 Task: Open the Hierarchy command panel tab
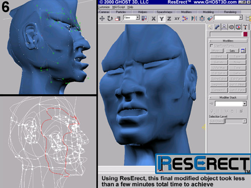[x=224, y=27]
